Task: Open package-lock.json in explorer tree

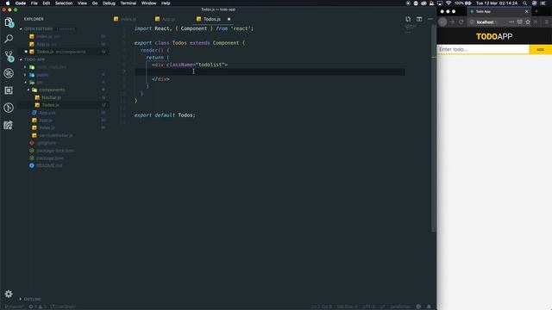Action: coord(55,151)
